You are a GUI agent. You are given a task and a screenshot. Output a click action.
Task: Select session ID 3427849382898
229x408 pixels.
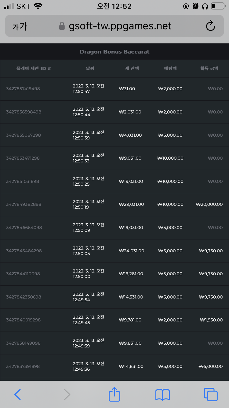pyautogui.click(x=24, y=204)
